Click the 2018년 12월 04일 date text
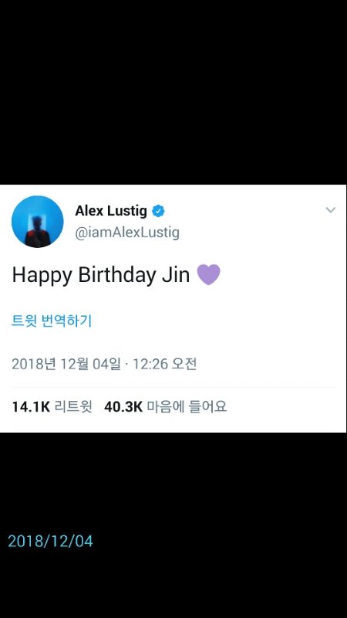Viewport: 347px width, 618px height. (66, 364)
